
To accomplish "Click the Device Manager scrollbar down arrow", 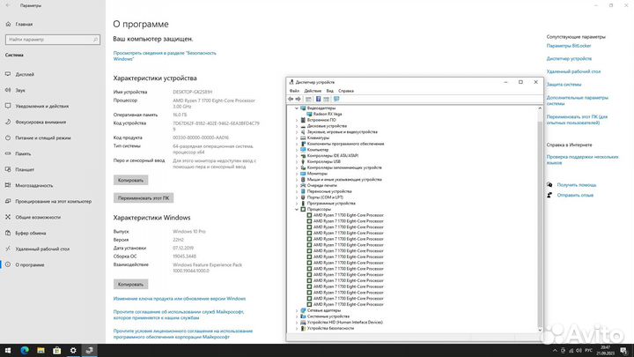I will tap(540, 330).
